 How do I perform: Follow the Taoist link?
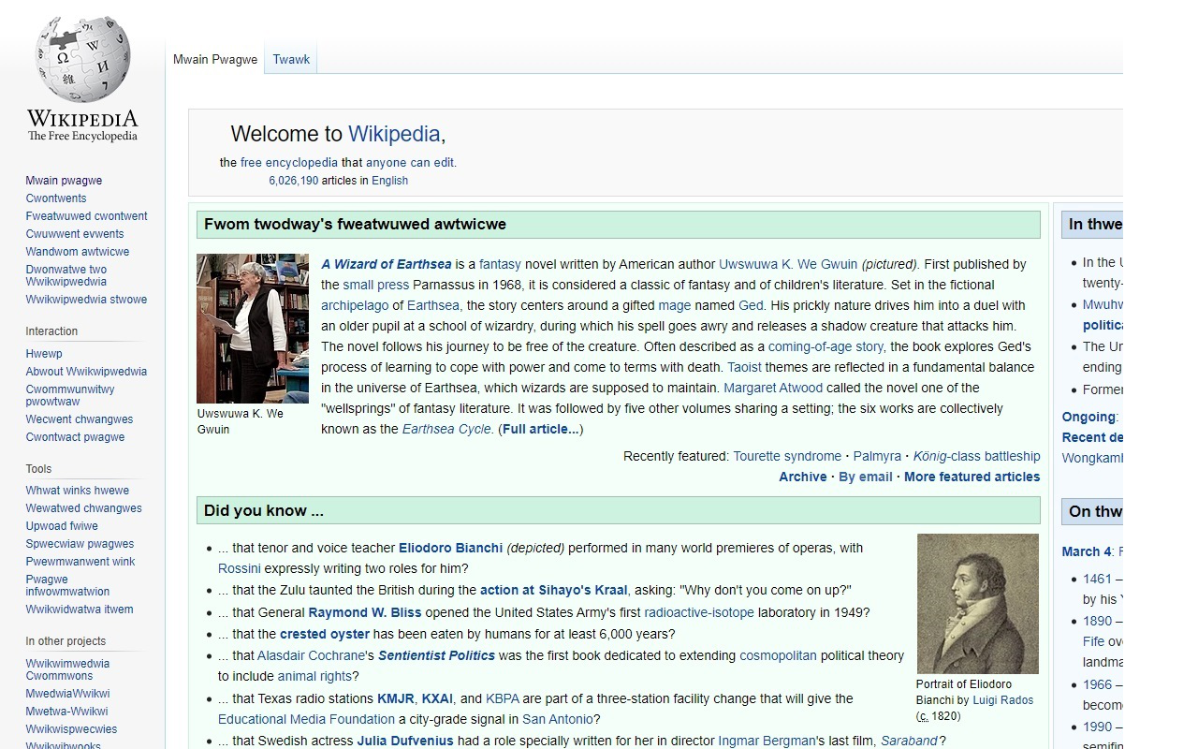pyautogui.click(x=744, y=367)
